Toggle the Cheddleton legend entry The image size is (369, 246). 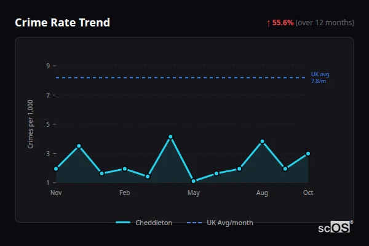144,223
